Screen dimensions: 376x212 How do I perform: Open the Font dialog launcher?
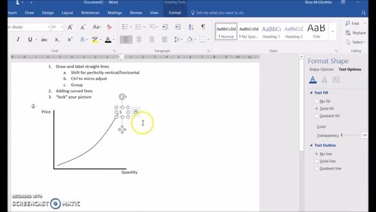pos(114,51)
